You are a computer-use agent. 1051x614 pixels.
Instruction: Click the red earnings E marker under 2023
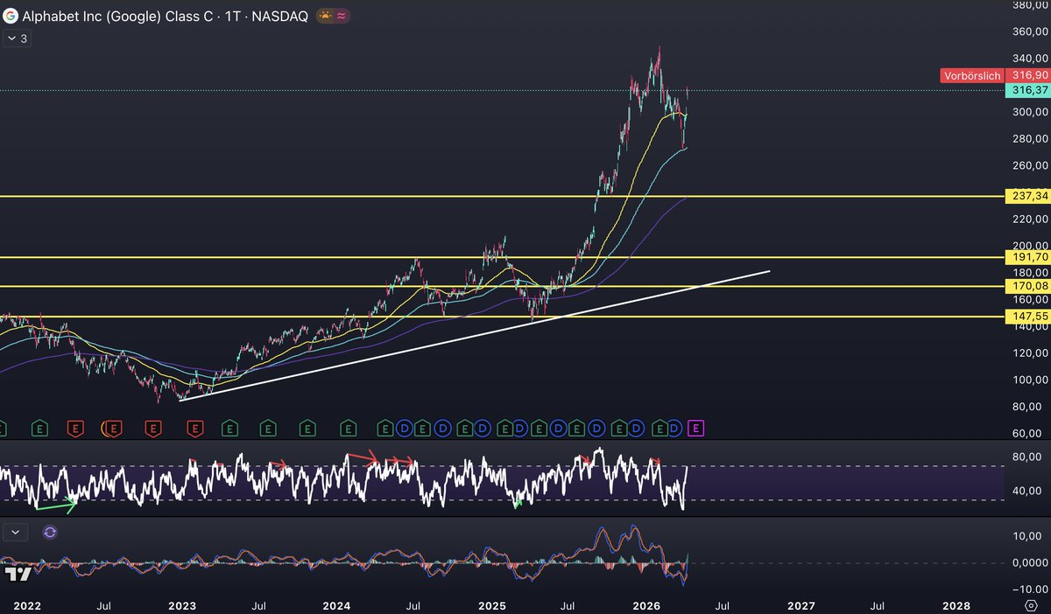coord(194,428)
